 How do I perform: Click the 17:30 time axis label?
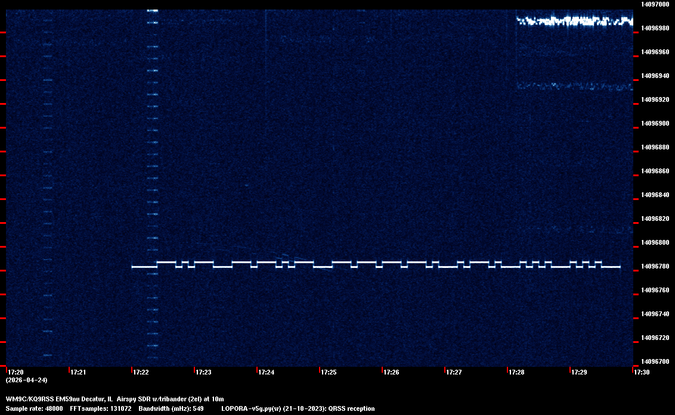pos(642,373)
